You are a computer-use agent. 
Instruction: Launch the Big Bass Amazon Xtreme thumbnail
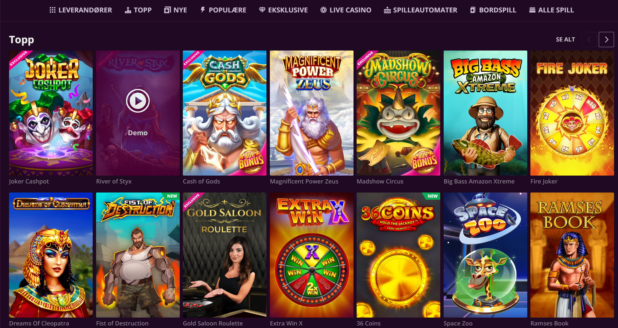coord(485,113)
